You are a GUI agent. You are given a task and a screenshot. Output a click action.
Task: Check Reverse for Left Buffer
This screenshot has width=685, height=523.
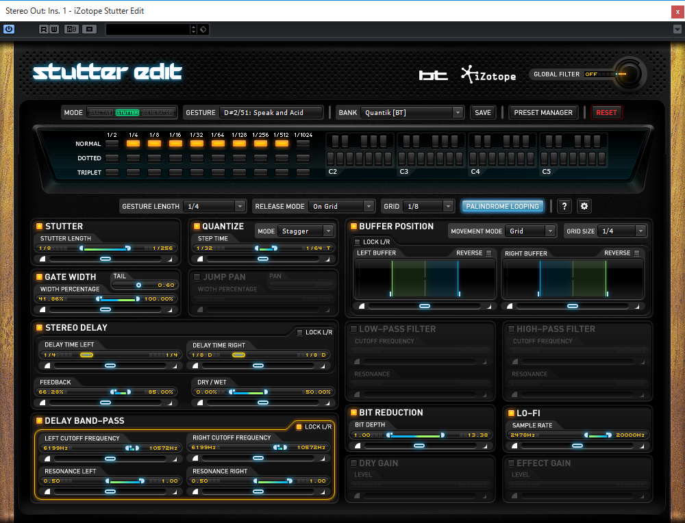489,253
